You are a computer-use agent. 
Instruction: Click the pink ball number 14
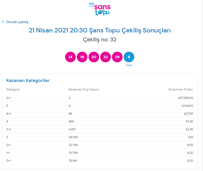pyautogui.click(x=70, y=57)
